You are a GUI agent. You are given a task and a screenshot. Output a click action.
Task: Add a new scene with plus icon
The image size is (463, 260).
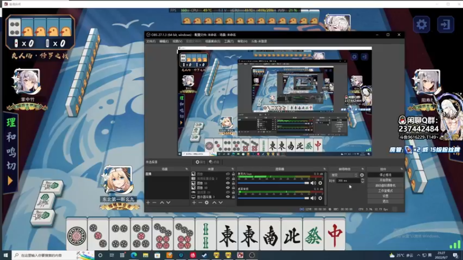coord(148,203)
